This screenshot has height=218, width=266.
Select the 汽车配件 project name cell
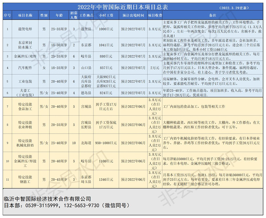point(26,68)
